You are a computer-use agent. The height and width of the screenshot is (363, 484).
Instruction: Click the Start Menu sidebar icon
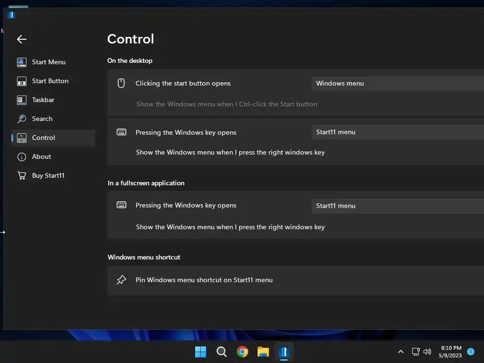tap(22, 62)
